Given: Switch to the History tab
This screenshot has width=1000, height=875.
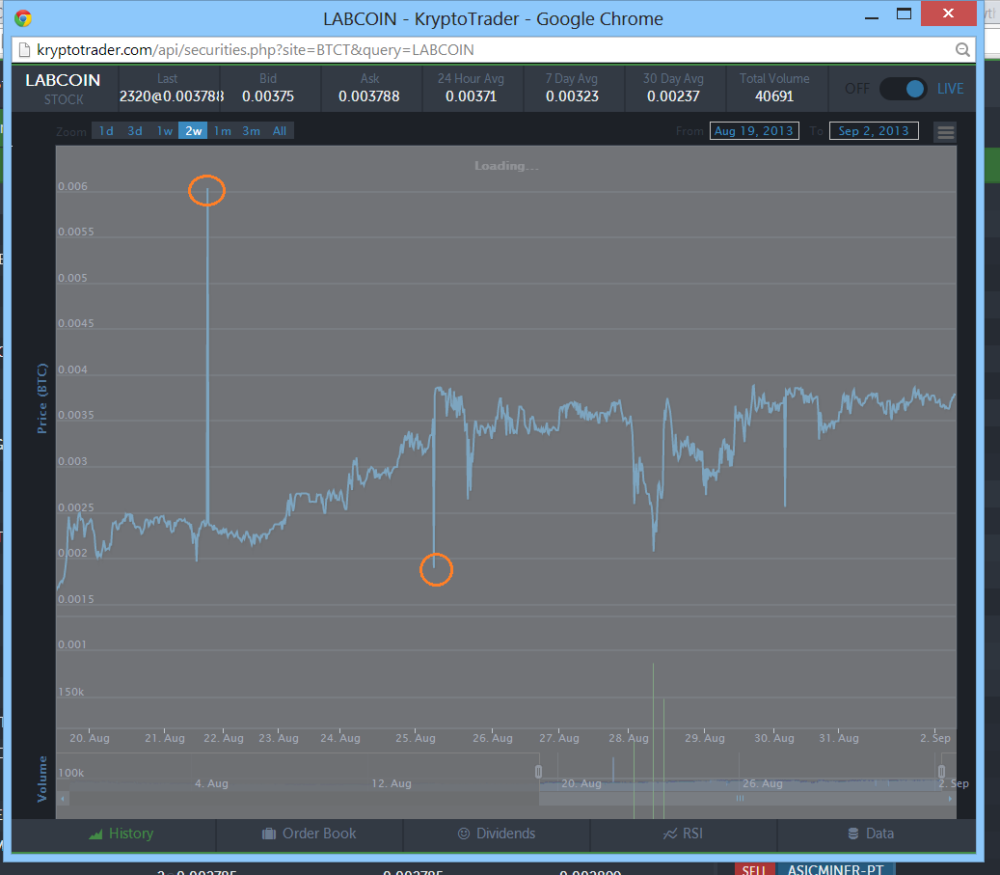Looking at the screenshot, I should coord(122,834).
